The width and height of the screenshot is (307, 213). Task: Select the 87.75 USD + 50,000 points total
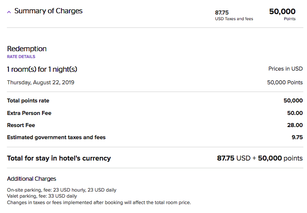click(x=260, y=158)
